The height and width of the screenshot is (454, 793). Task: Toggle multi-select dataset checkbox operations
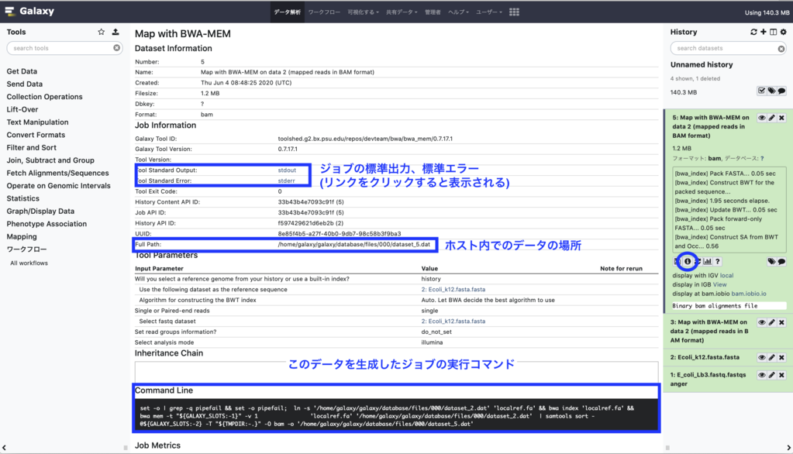762,91
